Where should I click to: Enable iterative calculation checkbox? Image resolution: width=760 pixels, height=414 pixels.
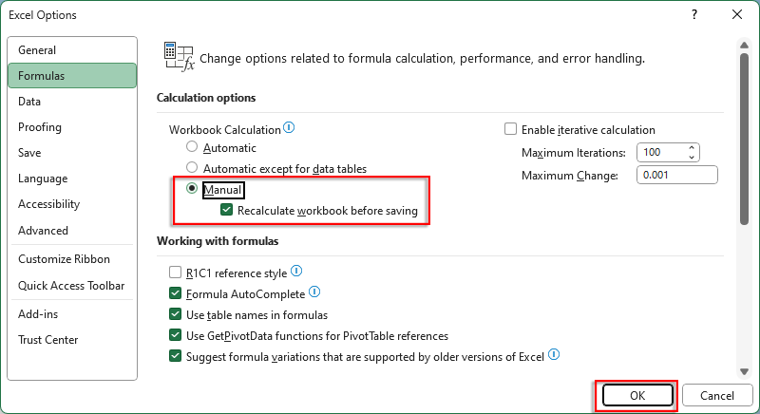511,130
